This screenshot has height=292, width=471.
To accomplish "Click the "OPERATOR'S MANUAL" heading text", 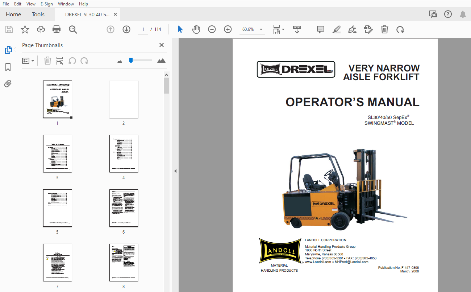I will 353,102.
